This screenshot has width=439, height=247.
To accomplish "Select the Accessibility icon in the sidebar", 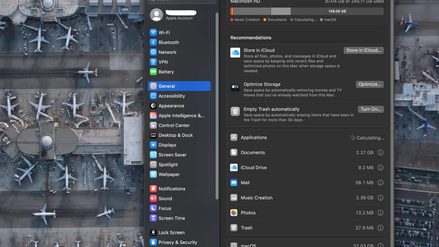I will click(x=153, y=96).
